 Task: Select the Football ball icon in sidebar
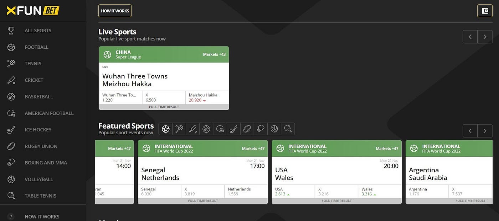click(11, 47)
